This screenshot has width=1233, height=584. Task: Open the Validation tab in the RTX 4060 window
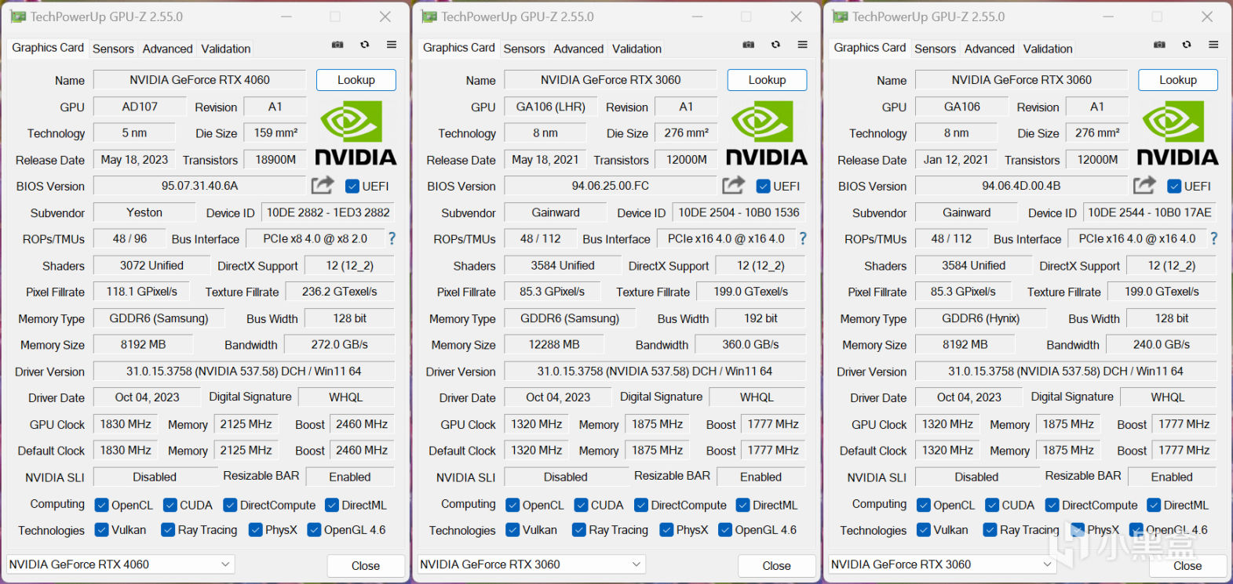point(226,49)
